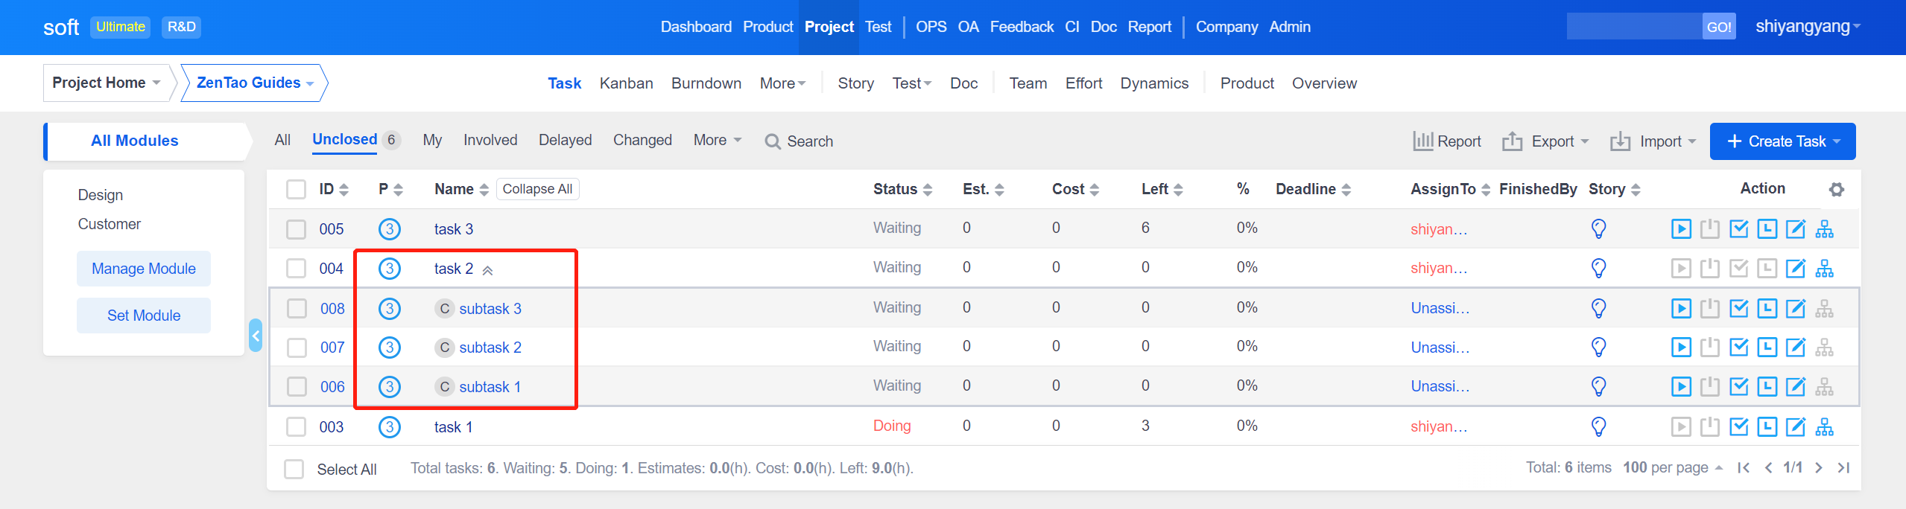Expand the Export dropdown
The image size is (1906, 509).
[x=1545, y=141]
